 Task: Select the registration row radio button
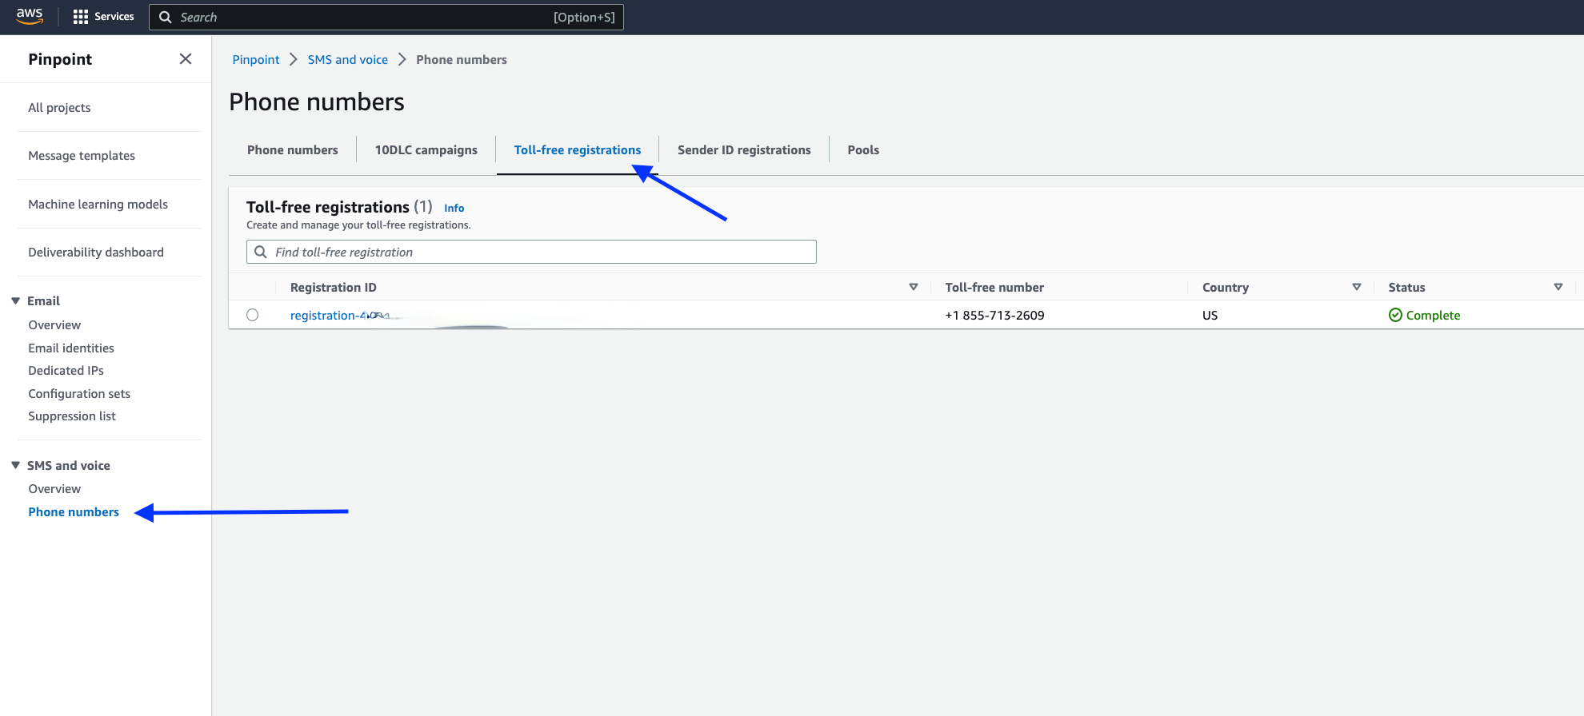[x=253, y=315]
